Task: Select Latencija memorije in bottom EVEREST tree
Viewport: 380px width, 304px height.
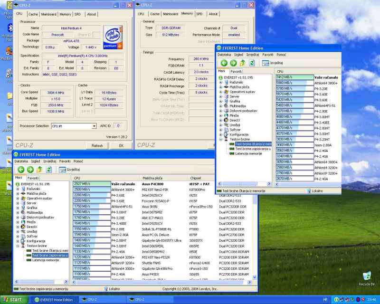Action: [x=46, y=260]
